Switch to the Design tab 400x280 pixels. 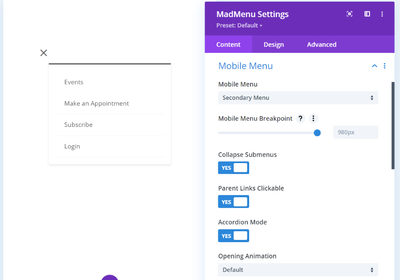[274, 45]
